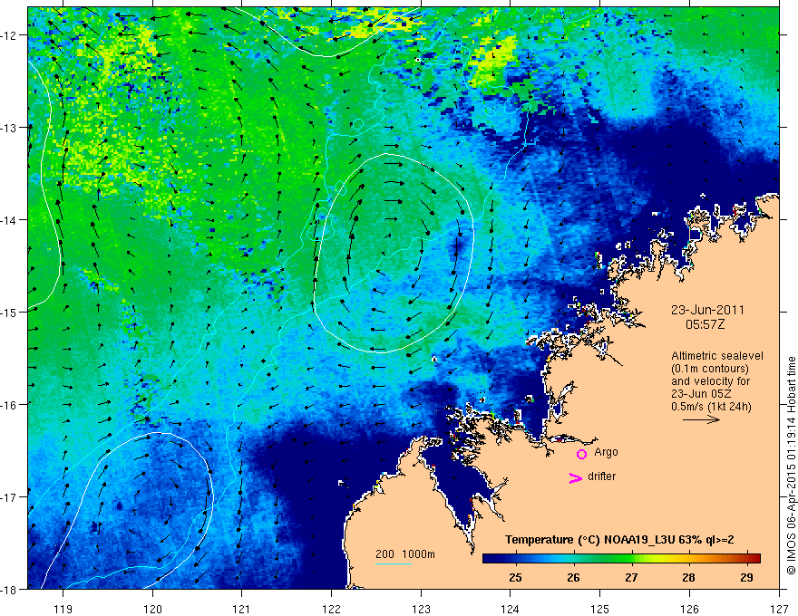Click longitude axis label 124
Image resolution: width=798 pixels, height=616 pixels.
click(x=511, y=609)
